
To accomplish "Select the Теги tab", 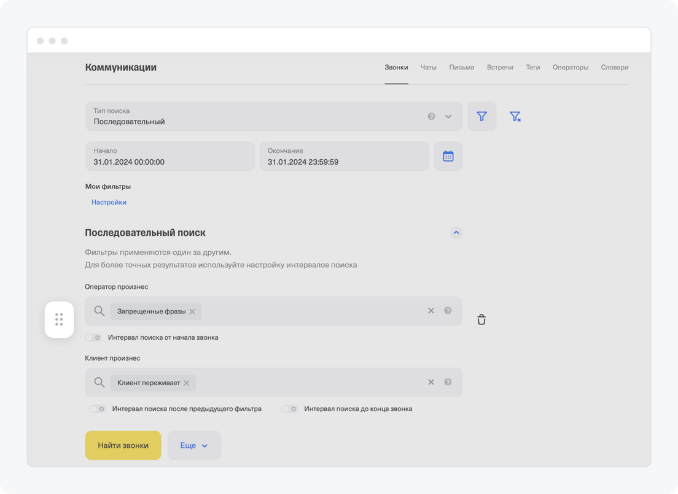I will click(x=532, y=68).
